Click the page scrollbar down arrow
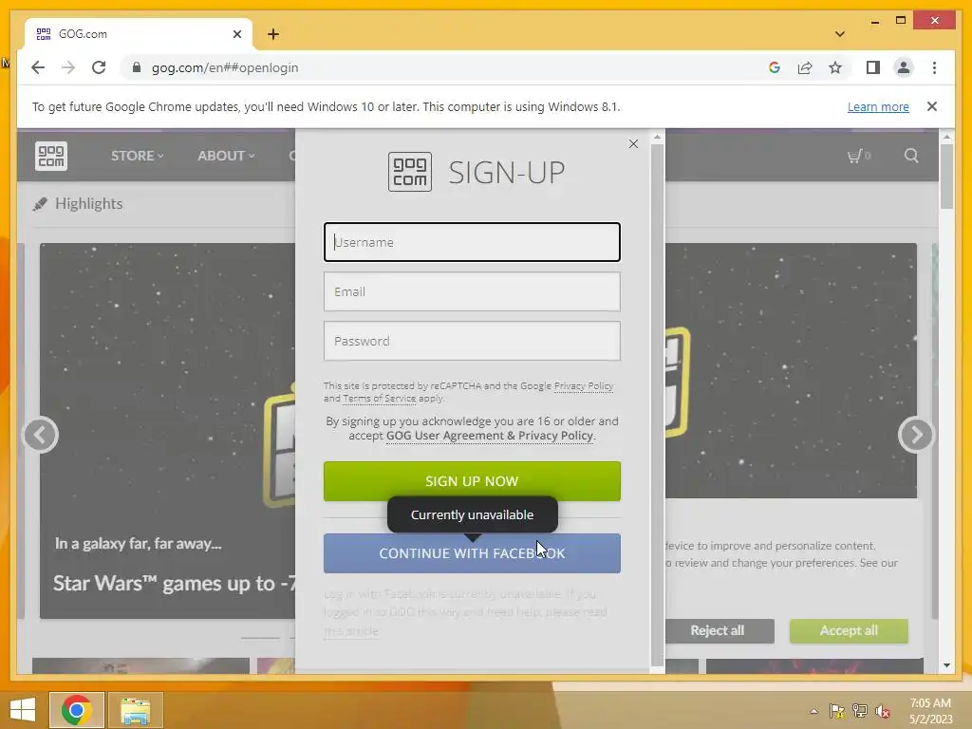The height and width of the screenshot is (729, 972). 946,665
